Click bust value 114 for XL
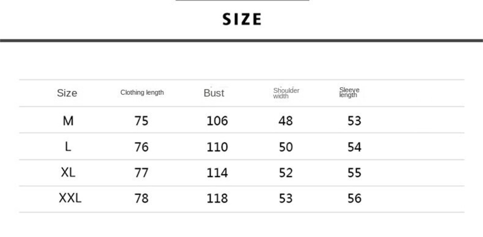Viewport: 483px width, 237px height. [x=217, y=173]
